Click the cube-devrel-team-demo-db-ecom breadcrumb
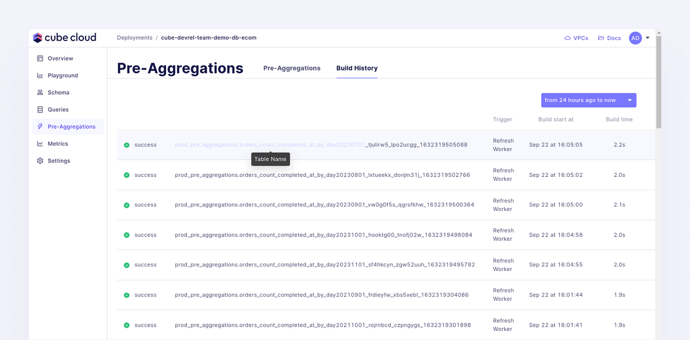Screen dimensions: 690x340 [208, 37]
